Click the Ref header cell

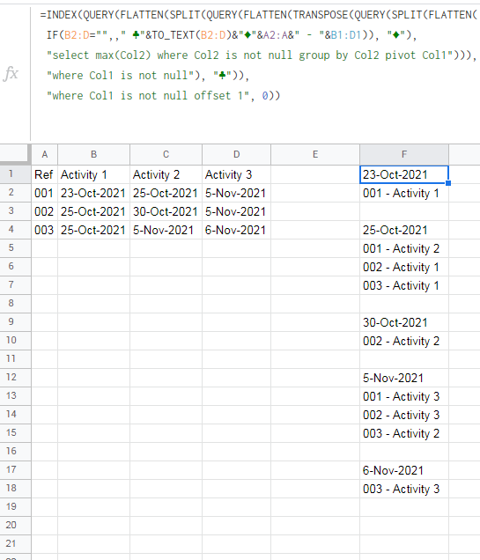point(45,174)
